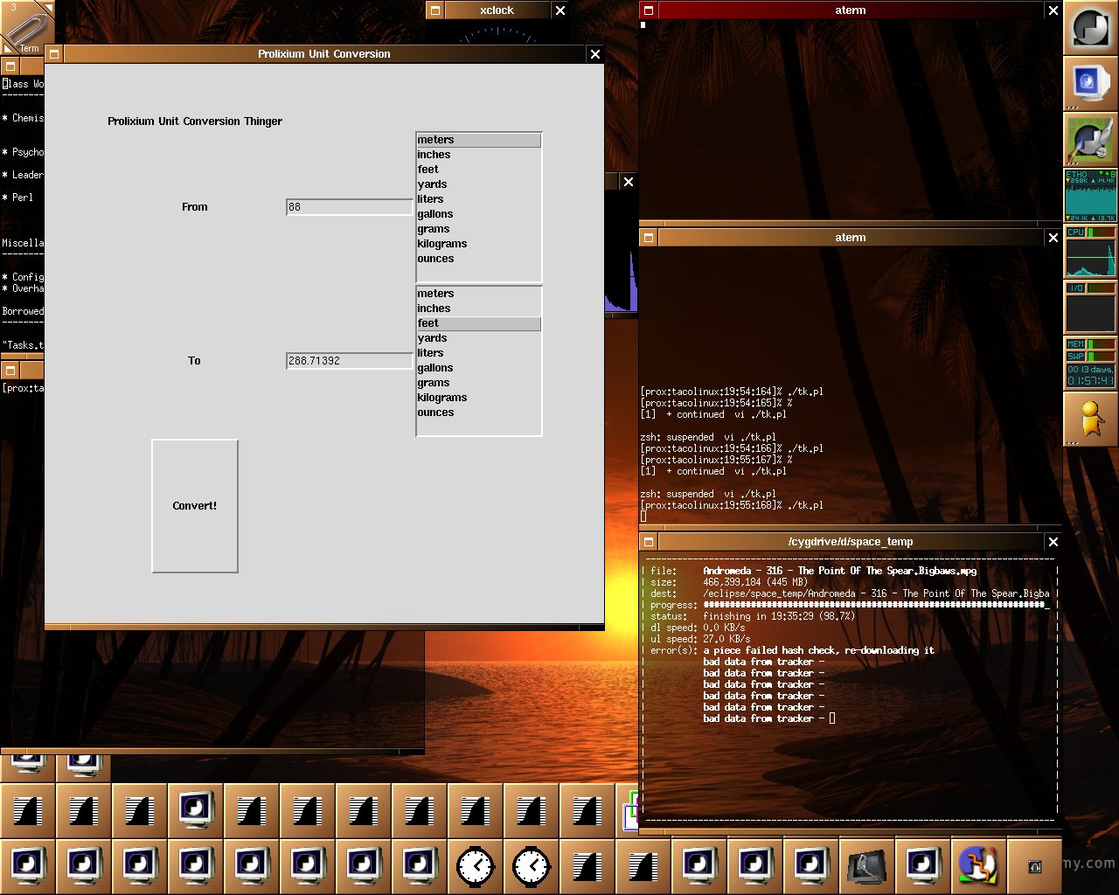
Task: Launch the paintbrush configuration icon in wharf
Action: 1090,140
